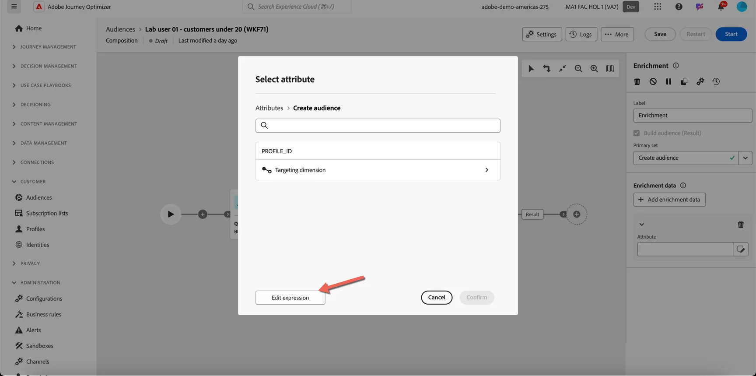Open the hamburger navigation menu
756x376 pixels.
(14, 7)
